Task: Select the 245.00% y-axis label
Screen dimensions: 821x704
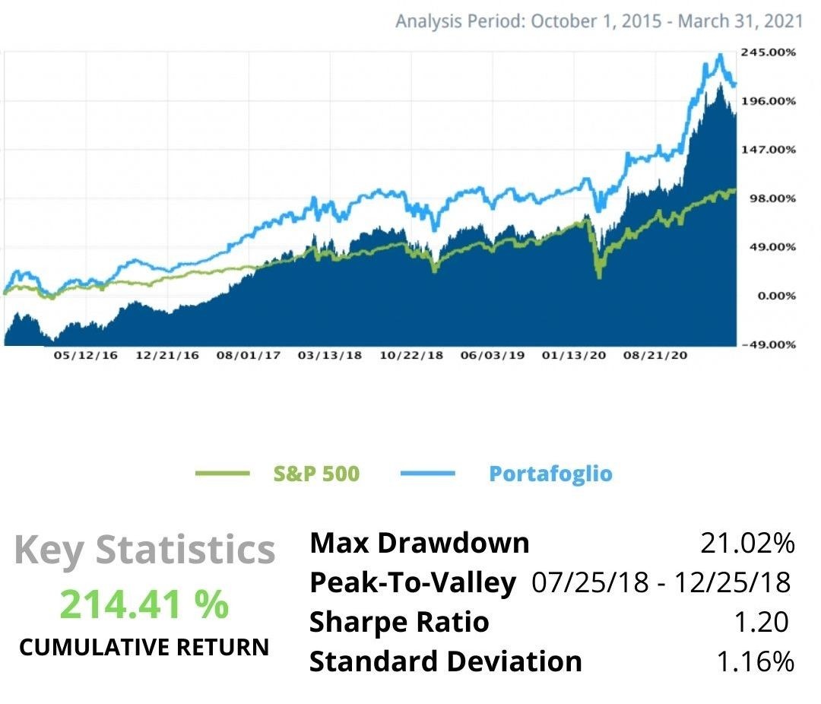Action: click(767, 52)
